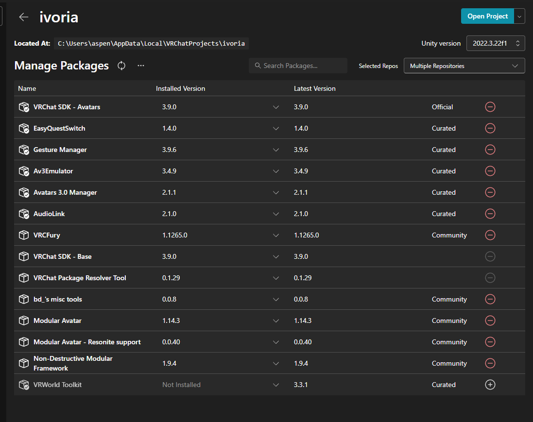Click the Gesture Manager package box icon
The image size is (533, 422).
pos(24,150)
